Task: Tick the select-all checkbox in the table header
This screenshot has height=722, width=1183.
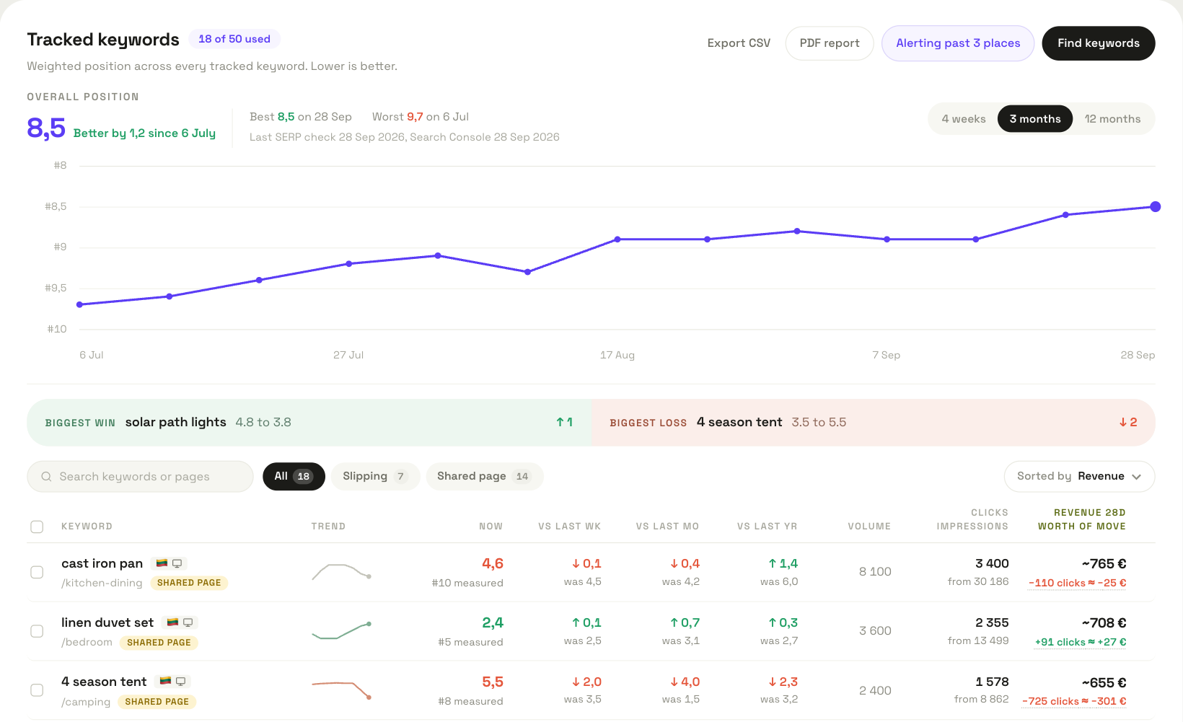Action: (37, 527)
